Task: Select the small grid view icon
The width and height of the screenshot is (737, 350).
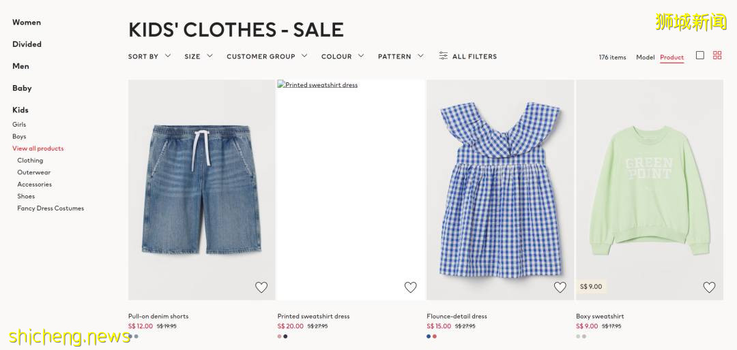Action: 717,55
